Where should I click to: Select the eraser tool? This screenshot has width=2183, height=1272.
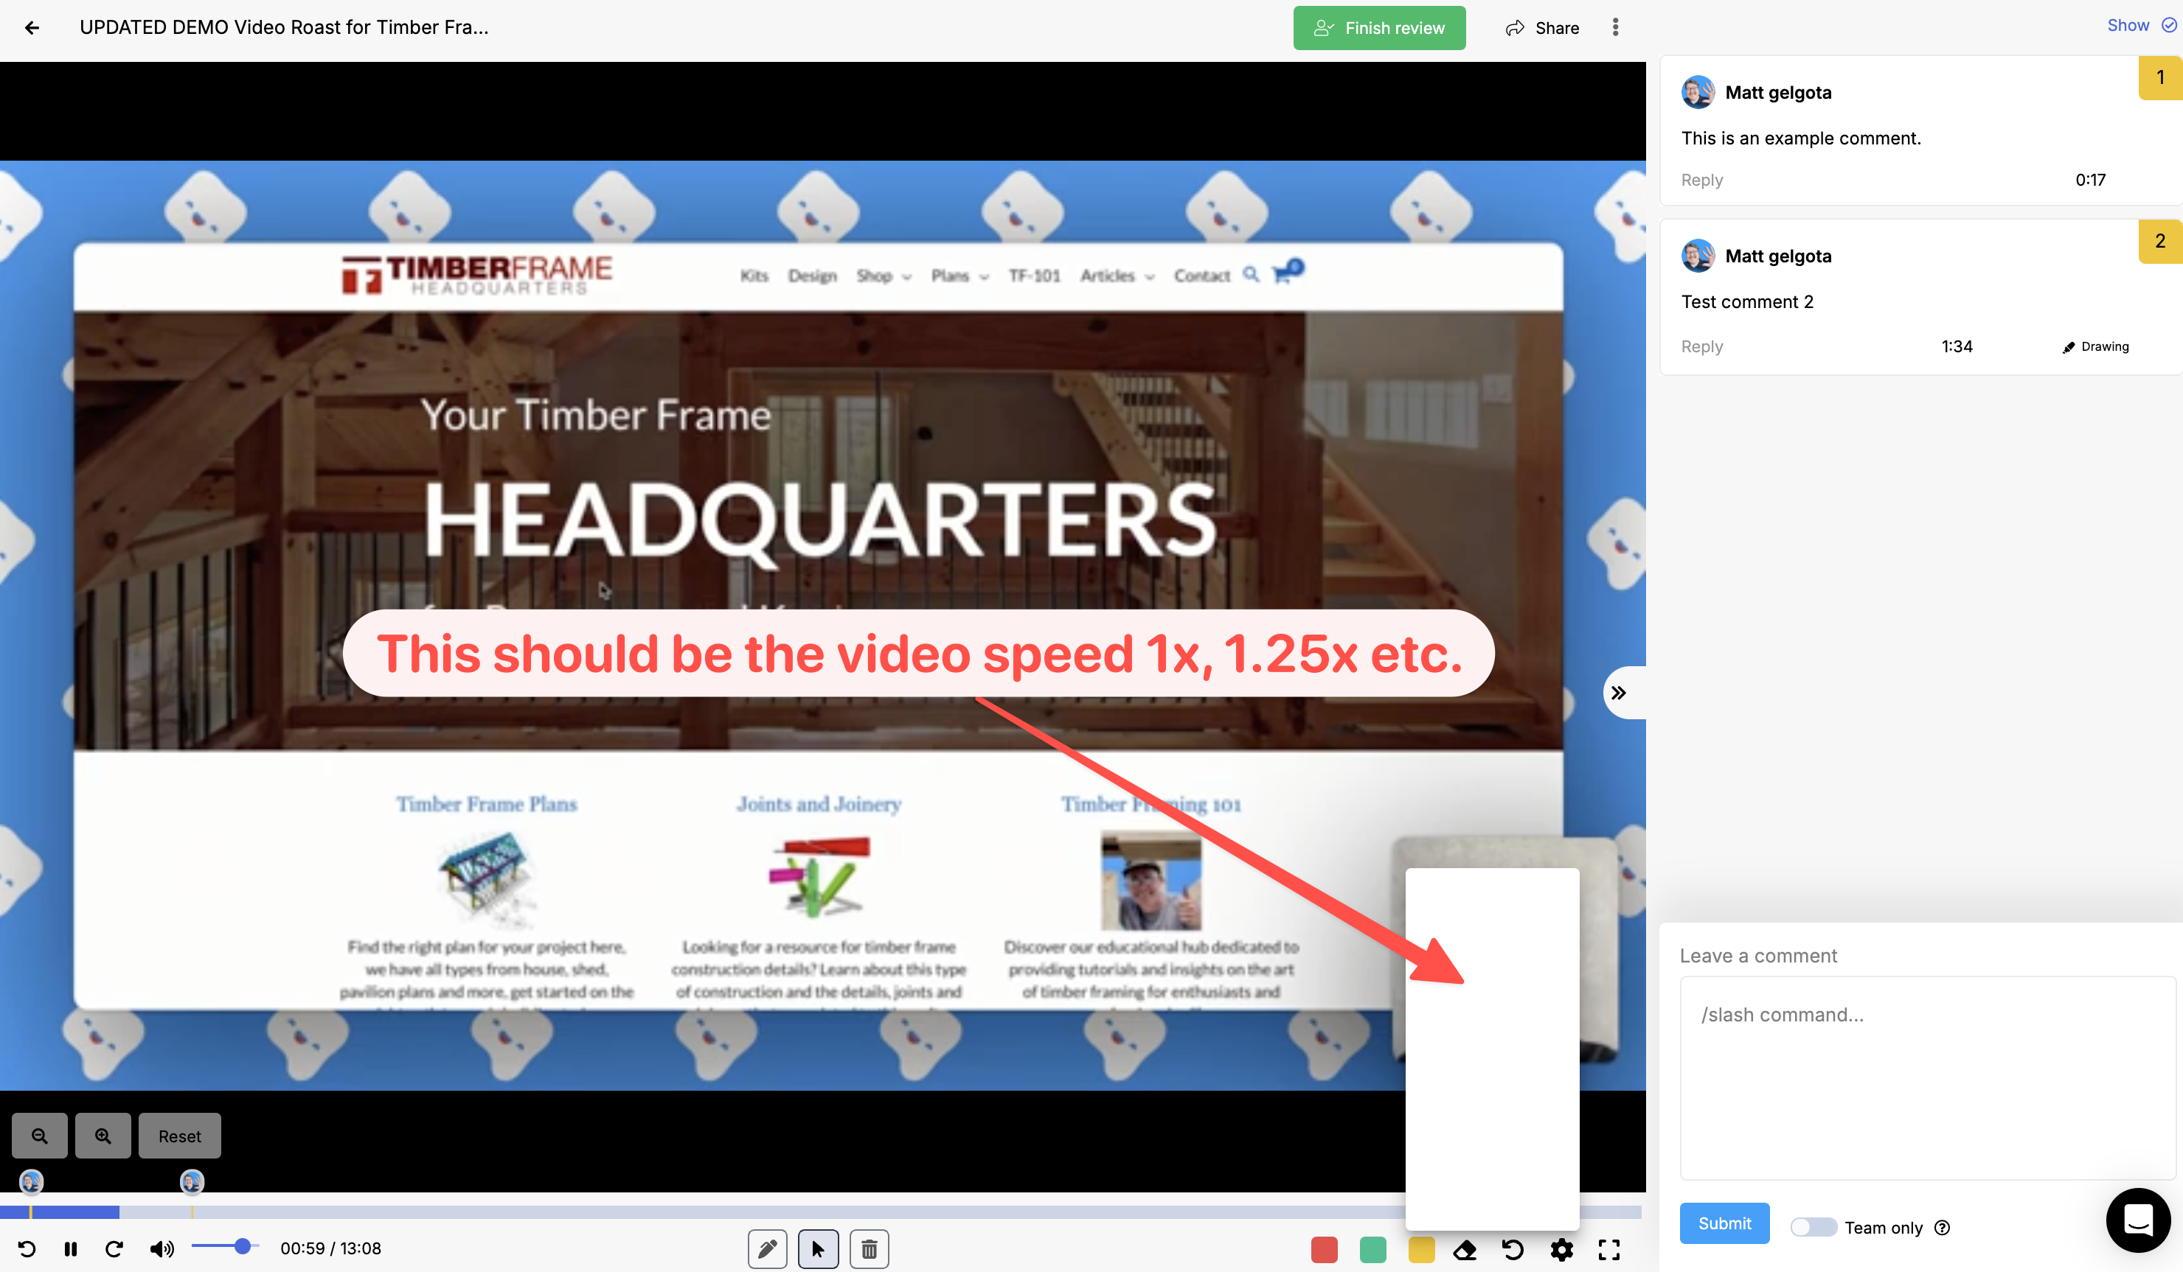[x=1465, y=1249]
